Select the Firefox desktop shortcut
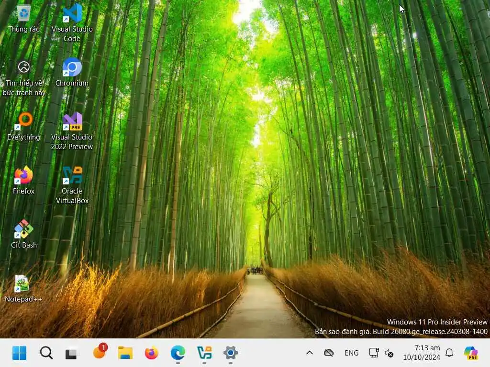 point(24,180)
